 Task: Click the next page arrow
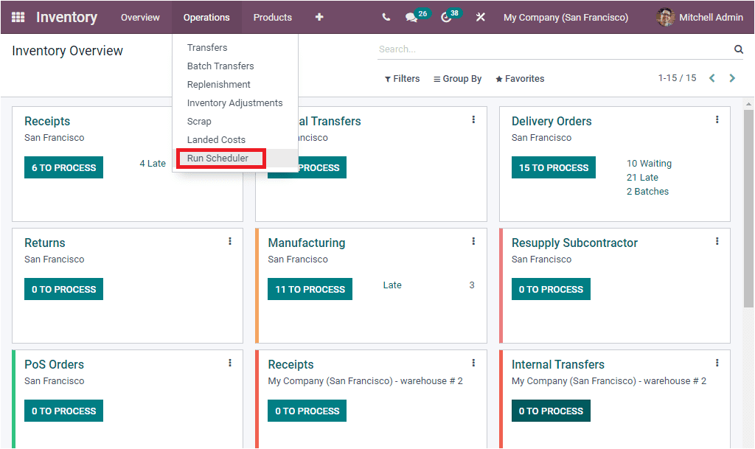coord(732,77)
